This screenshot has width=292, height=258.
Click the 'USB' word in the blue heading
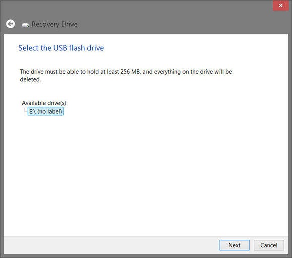[60, 48]
